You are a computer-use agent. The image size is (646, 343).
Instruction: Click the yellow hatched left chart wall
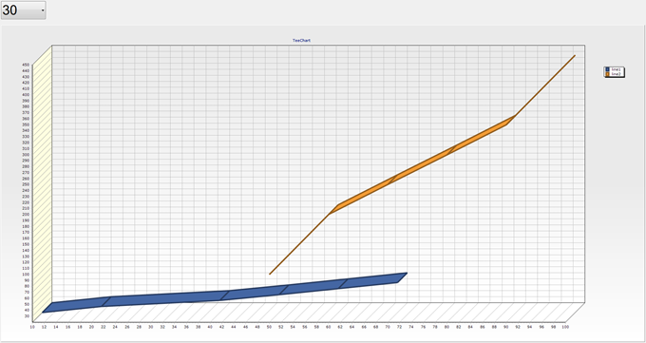coord(43,183)
